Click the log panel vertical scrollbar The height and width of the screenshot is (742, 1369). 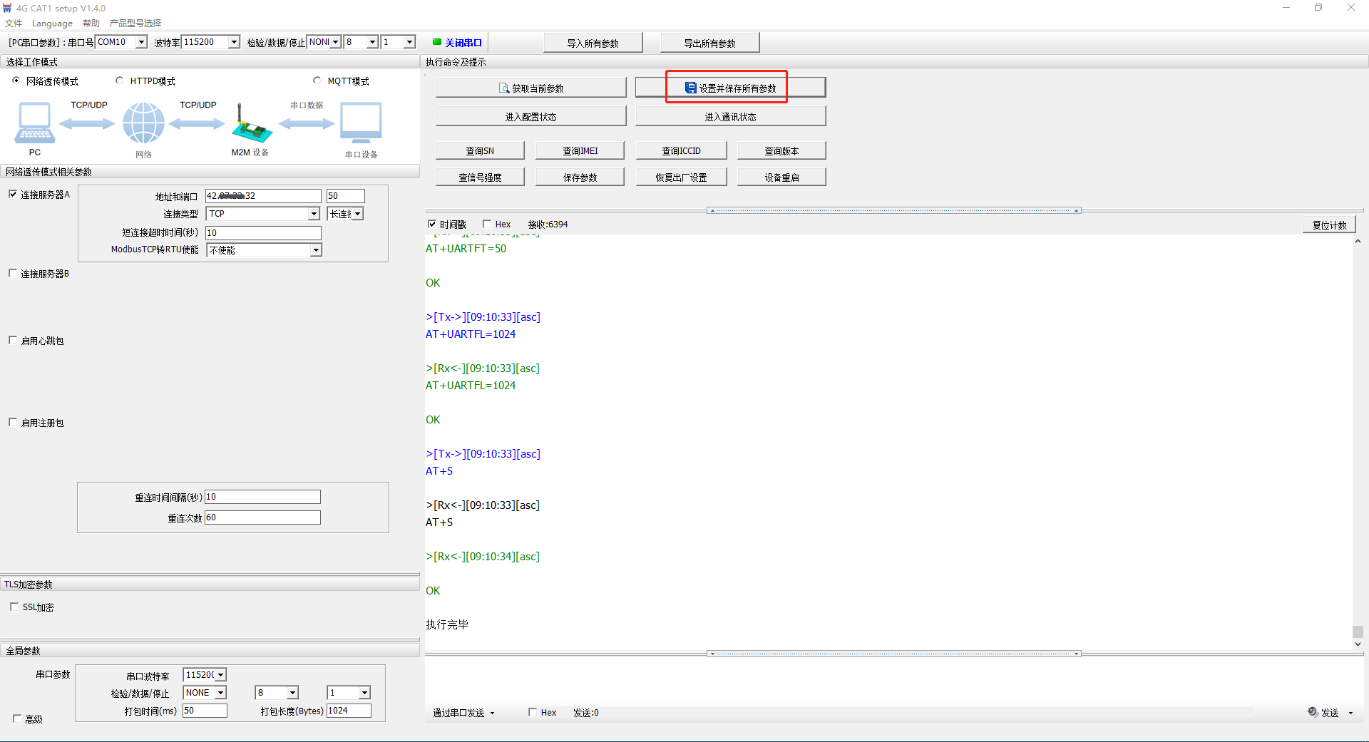pyautogui.click(x=1358, y=442)
